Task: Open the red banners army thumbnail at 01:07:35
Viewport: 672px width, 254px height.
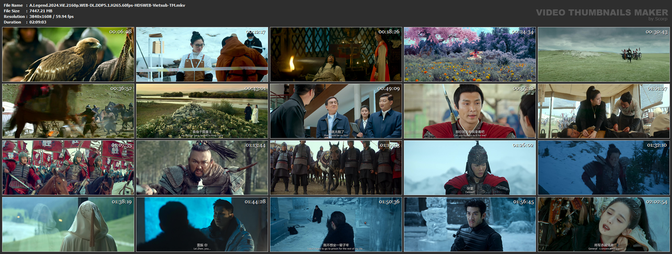Action: 68,167
